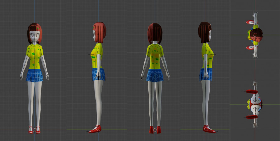Select the side-view character facing right

point(207,77)
